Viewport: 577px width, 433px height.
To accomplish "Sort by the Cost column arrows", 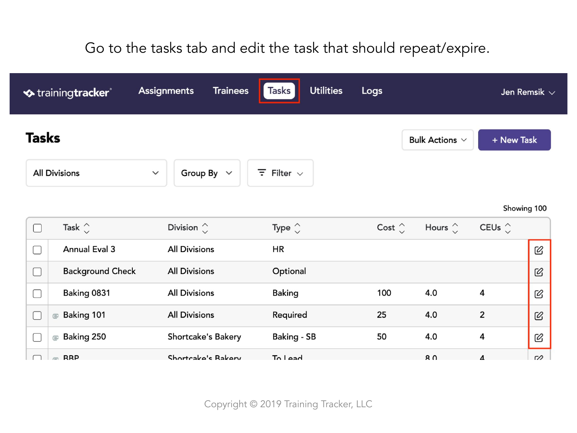I will pyautogui.click(x=402, y=228).
